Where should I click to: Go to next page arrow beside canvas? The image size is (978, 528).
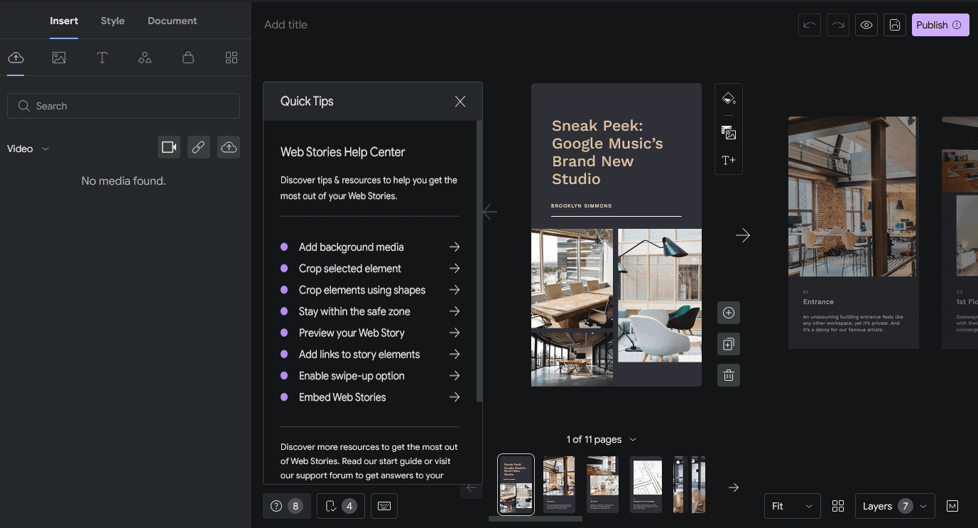[x=743, y=235]
